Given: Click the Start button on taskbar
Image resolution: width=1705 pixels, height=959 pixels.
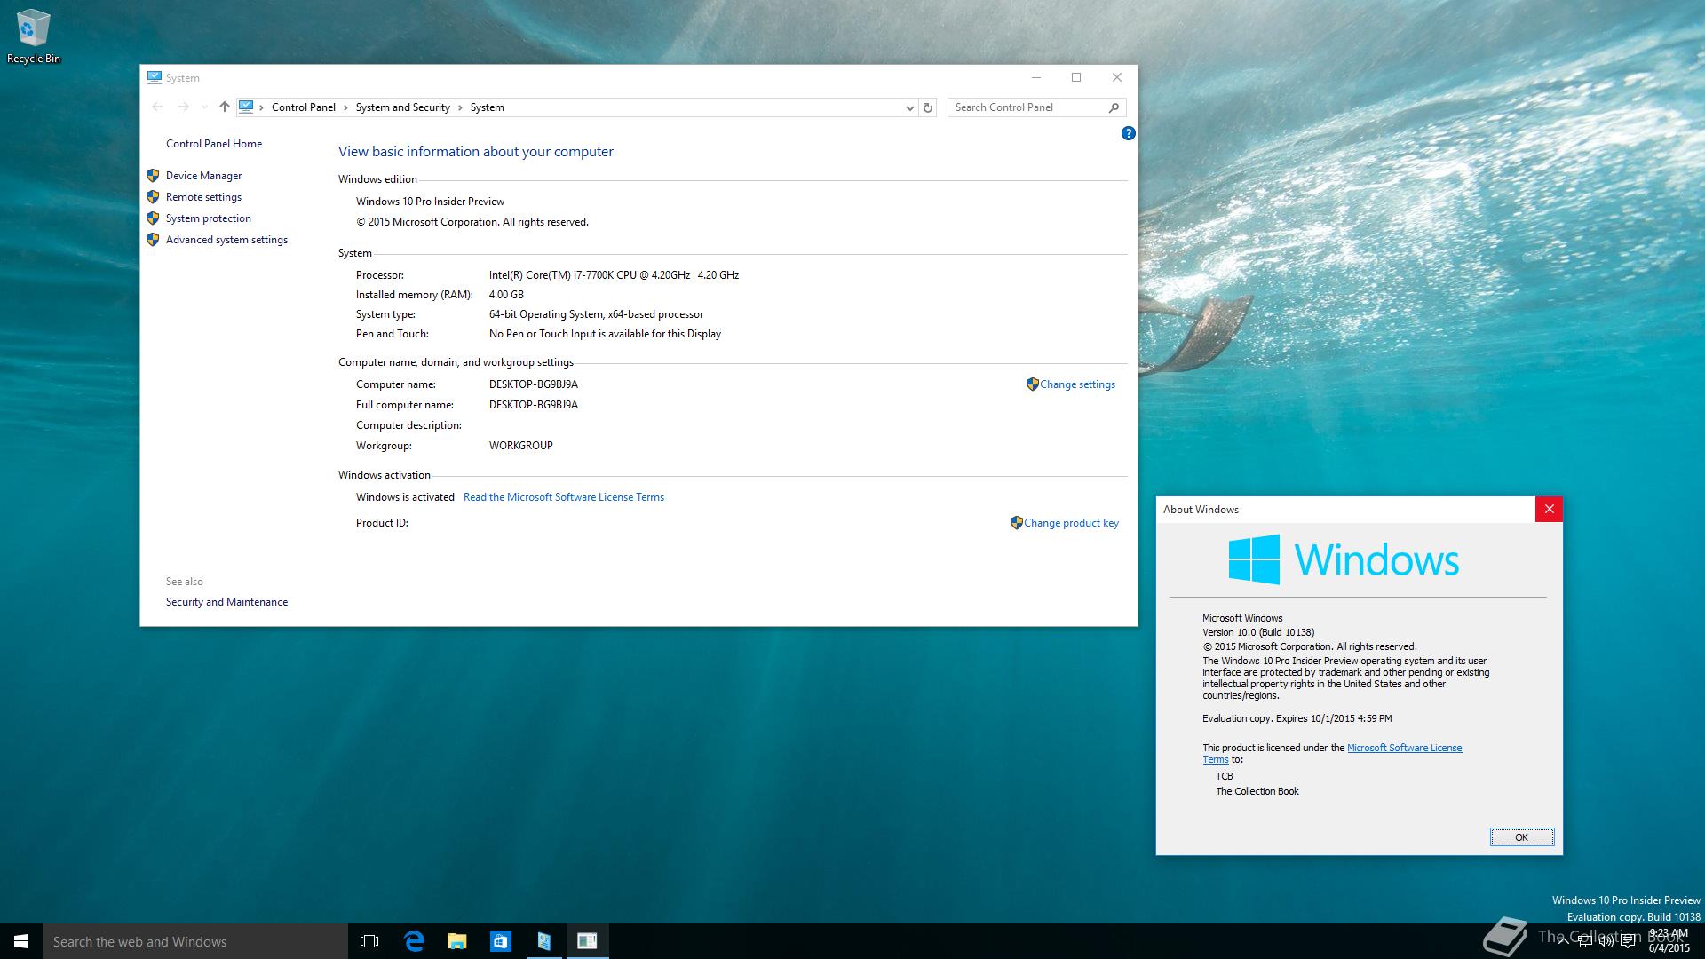Looking at the screenshot, I should click(21, 941).
